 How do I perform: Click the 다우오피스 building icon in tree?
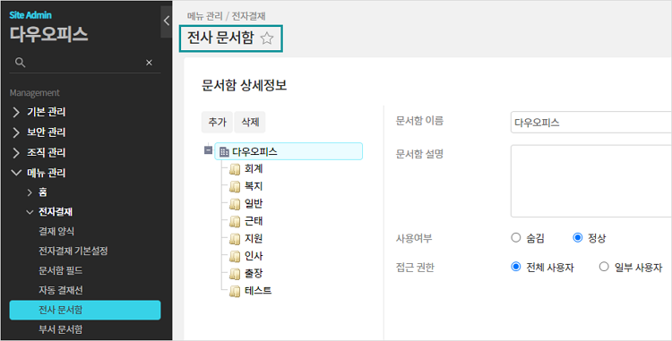click(x=224, y=151)
